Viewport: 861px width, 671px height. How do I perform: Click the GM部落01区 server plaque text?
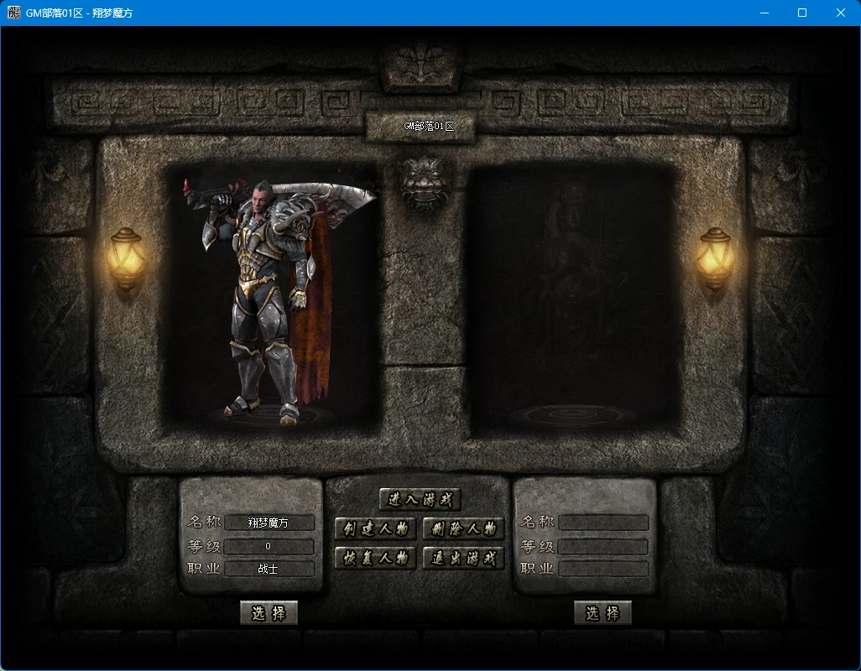pos(429,126)
